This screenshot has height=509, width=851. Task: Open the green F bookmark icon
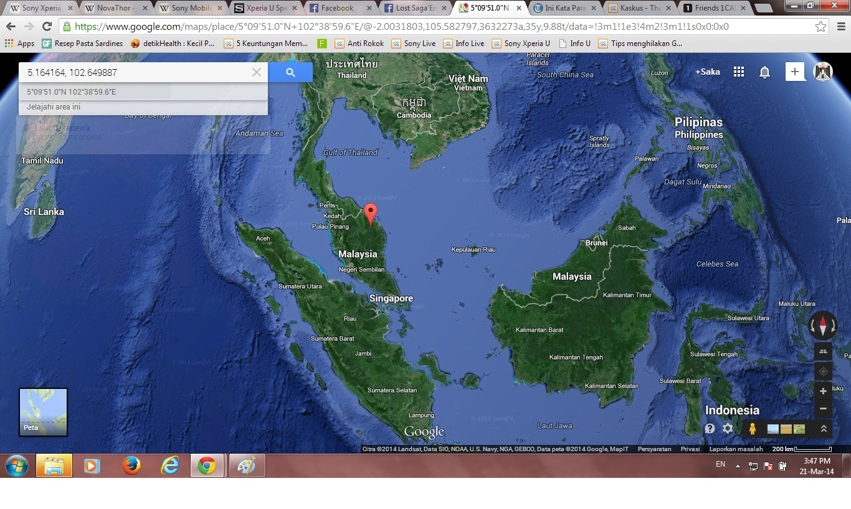(322, 44)
